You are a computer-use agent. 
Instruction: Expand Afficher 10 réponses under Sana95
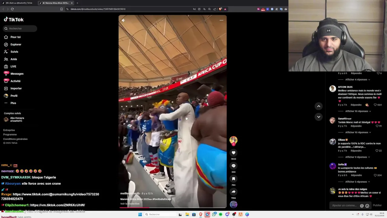358,132
